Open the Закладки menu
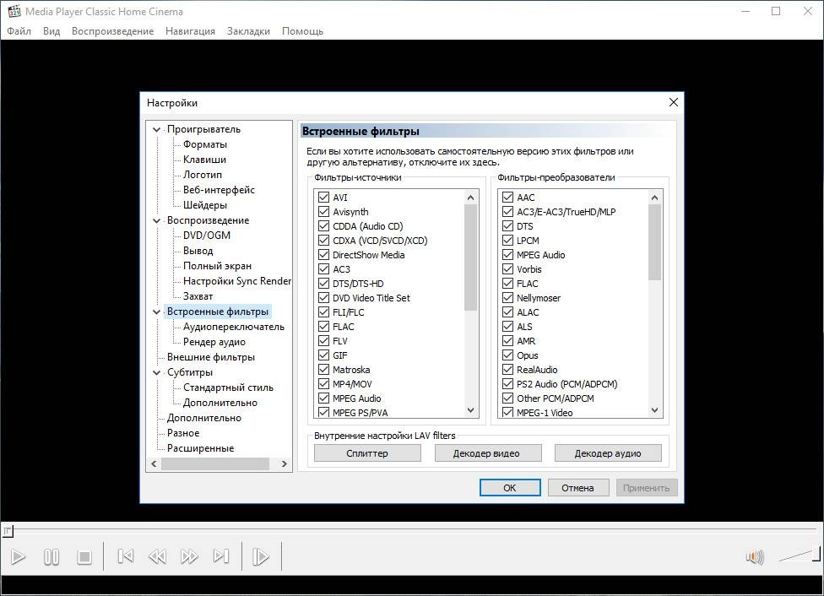Image resolution: width=824 pixels, height=596 pixels. click(x=248, y=31)
